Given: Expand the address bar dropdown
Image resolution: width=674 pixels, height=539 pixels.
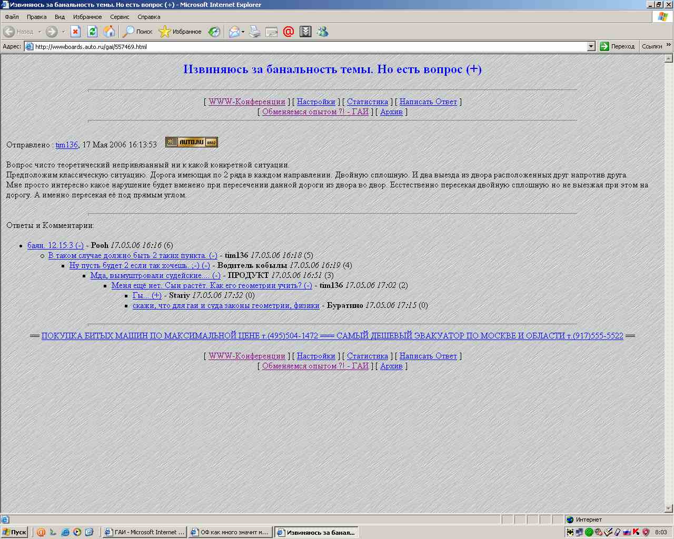Looking at the screenshot, I should (x=591, y=46).
